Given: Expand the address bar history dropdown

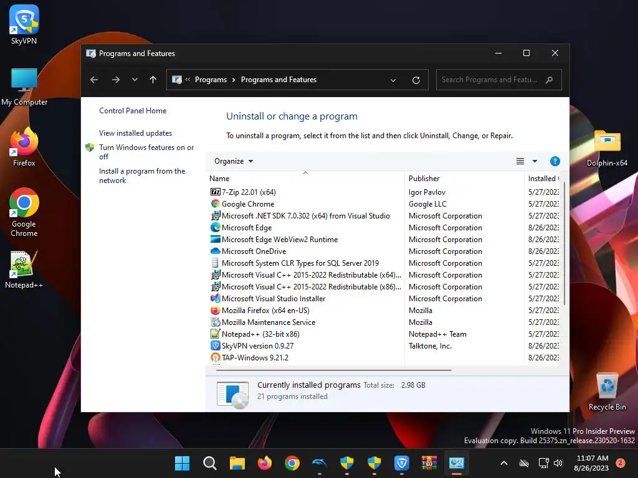Looking at the screenshot, I should click(x=393, y=80).
